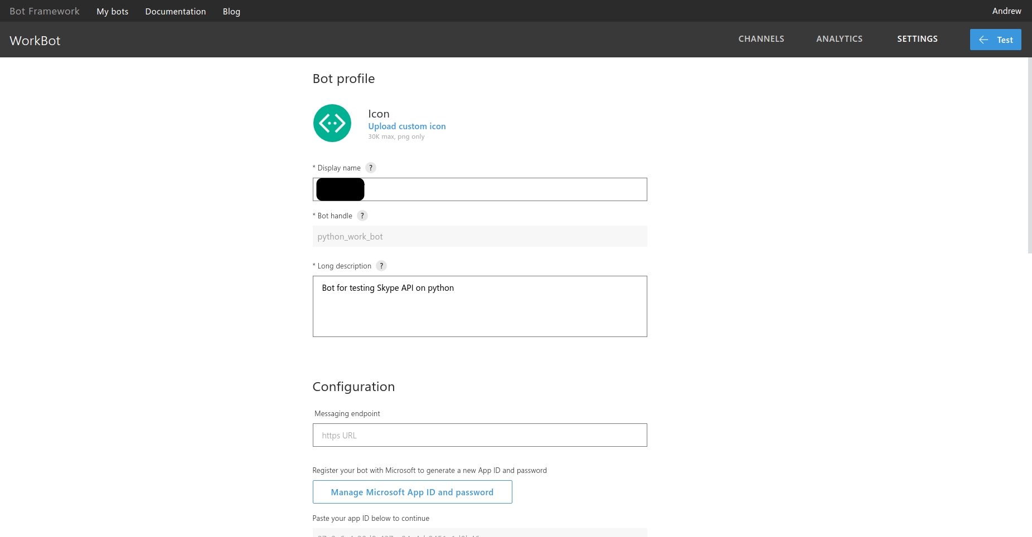Viewport: 1032px width, 537px height.
Task: Open Documentation from top navigation
Action: [176, 11]
